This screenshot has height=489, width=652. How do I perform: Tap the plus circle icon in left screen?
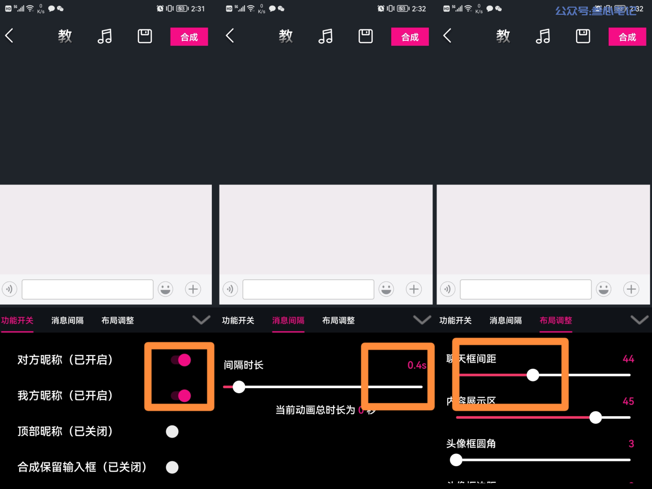pyautogui.click(x=193, y=289)
